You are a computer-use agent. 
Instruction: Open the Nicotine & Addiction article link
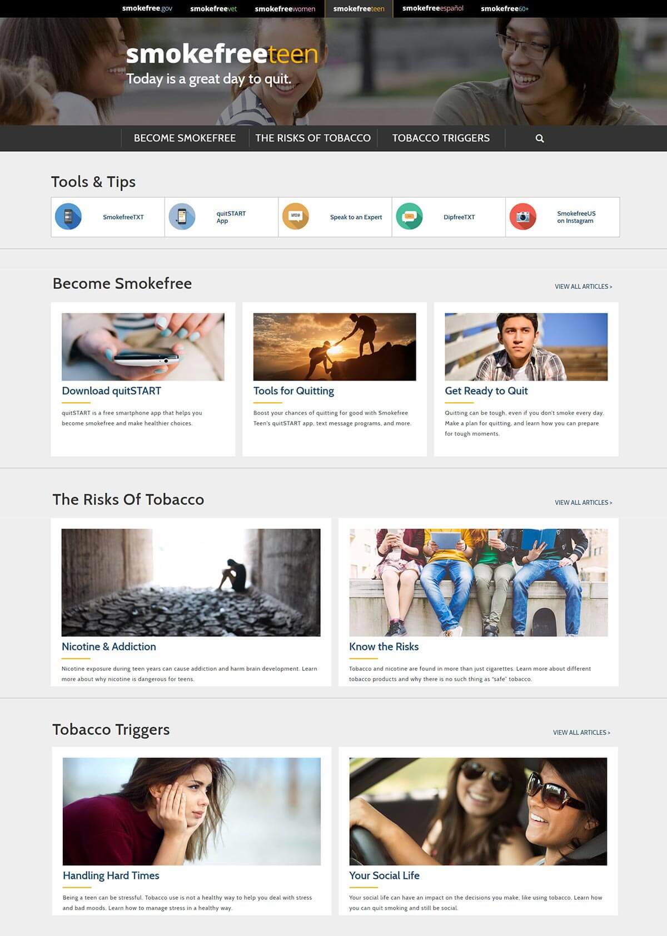[x=109, y=647]
